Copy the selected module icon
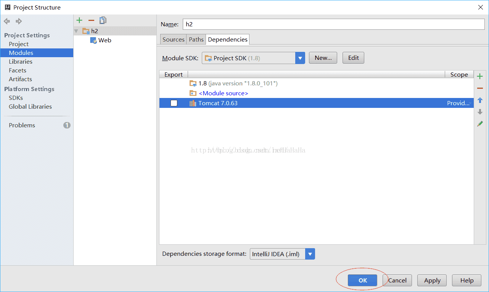 pos(103,21)
